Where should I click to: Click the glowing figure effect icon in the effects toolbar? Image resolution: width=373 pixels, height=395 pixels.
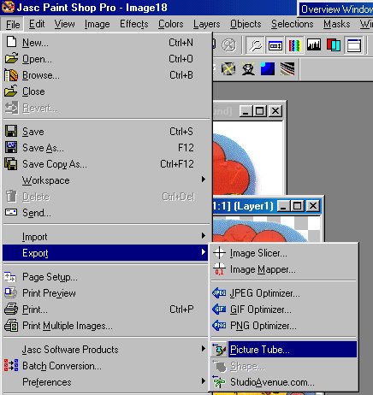click(248, 68)
